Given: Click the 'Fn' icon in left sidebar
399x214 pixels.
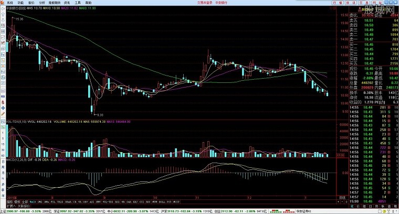Looking at the screenshot, I should click(3, 72).
